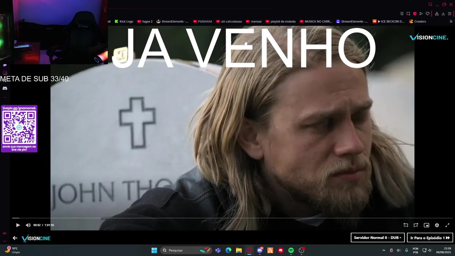The height and width of the screenshot is (256, 455).
Task: Open the MUSICA NO CARR... bookmark
Action: [316, 21]
